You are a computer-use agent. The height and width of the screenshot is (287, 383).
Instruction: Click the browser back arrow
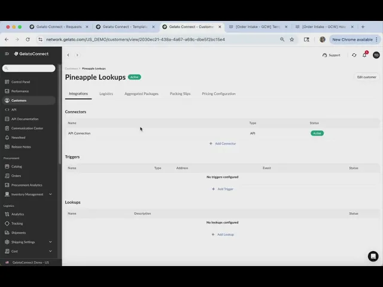tap(7, 39)
